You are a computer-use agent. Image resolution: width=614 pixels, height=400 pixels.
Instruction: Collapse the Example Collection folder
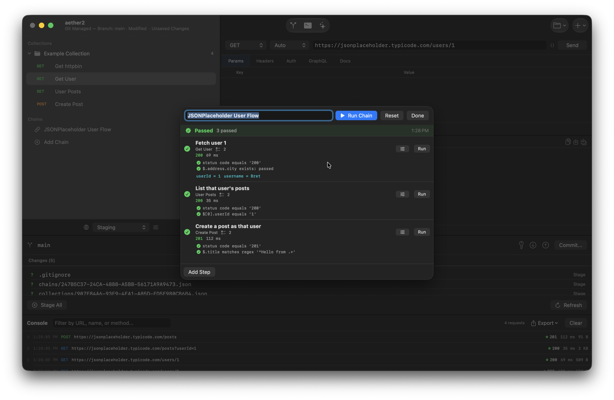click(x=30, y=54)
